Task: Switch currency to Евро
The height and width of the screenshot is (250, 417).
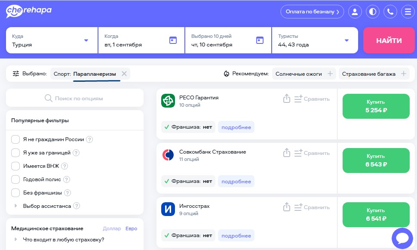Action: (132, 228)
